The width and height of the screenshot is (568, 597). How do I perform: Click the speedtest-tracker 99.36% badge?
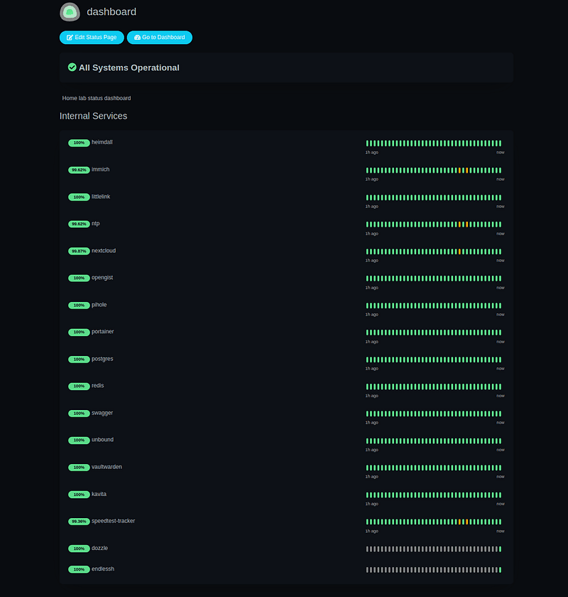[x=79, y=522]
